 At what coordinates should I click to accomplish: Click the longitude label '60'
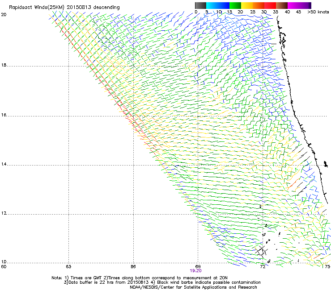[x=4, y=267]
